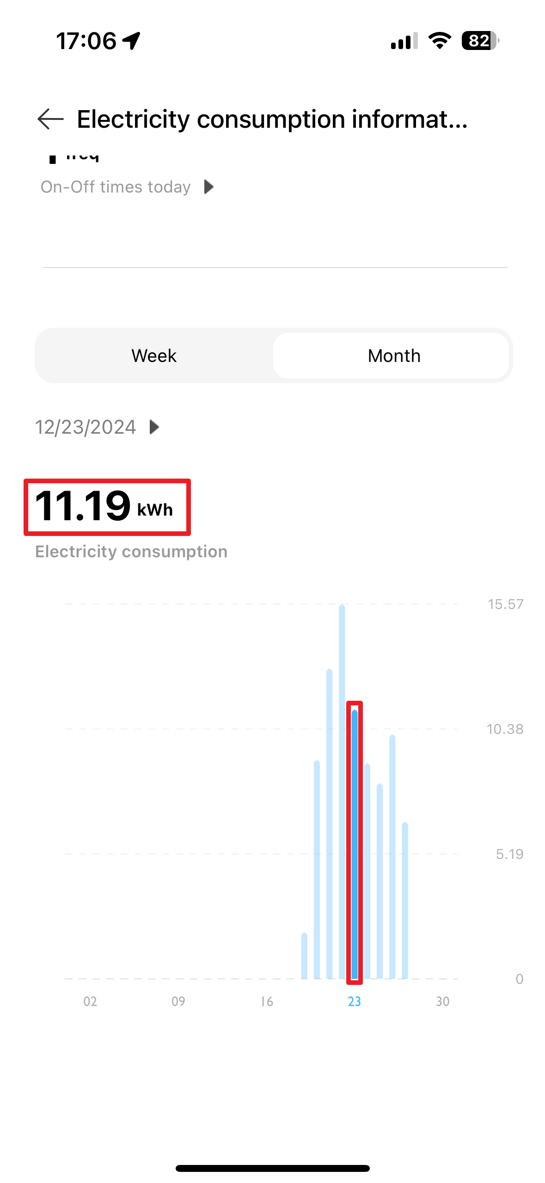Switch to the Week view
545x1183 pixels.
154,355
